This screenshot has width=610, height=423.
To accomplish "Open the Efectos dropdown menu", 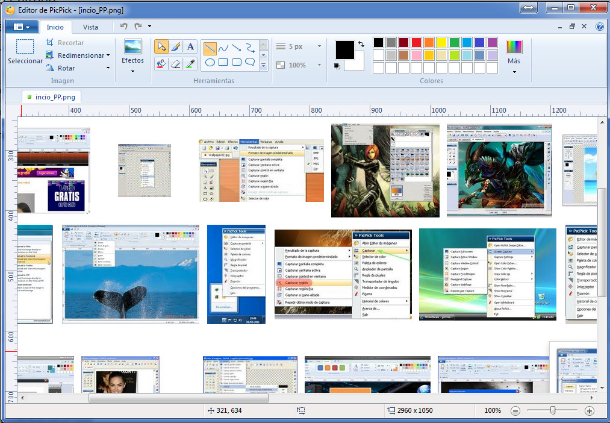I will 132,71.
